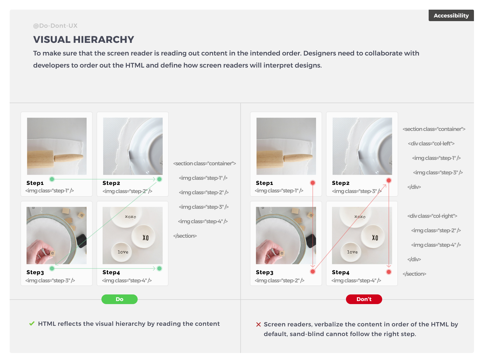Click the red dot at Step2 in Don't panel
Image resolution: width=483 pixels, height=362 pixels.
[x=389, y=180]
